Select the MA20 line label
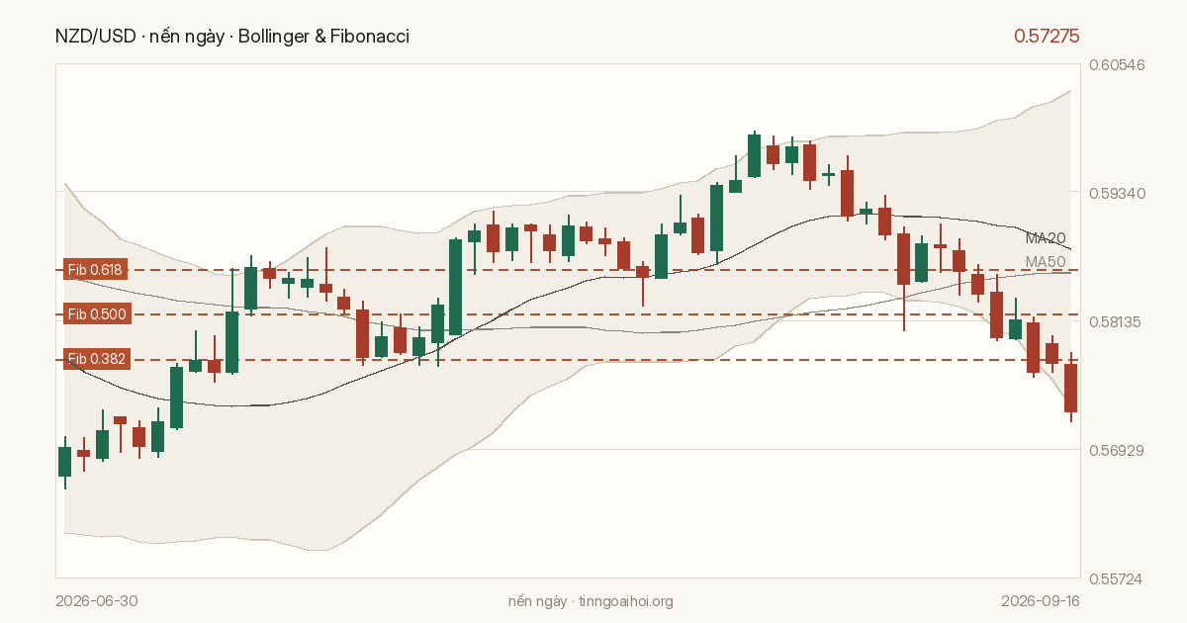Viewport: 1187px width, 623px height. coord(1046,238)
